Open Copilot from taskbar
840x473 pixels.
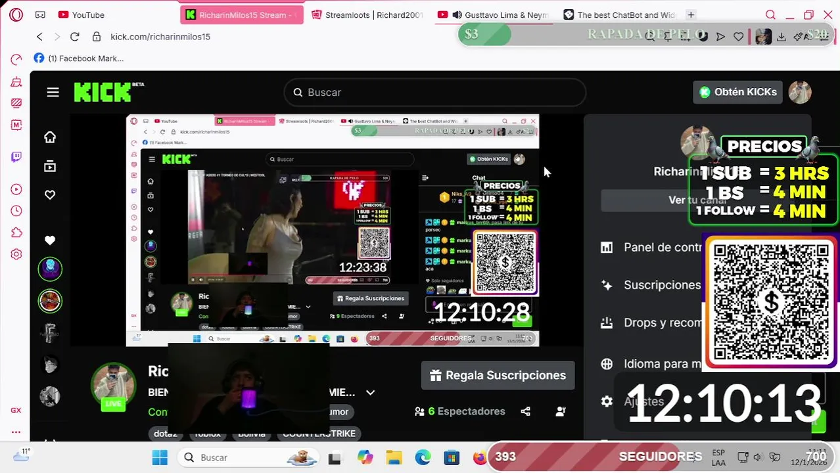(x=365, y=457)
